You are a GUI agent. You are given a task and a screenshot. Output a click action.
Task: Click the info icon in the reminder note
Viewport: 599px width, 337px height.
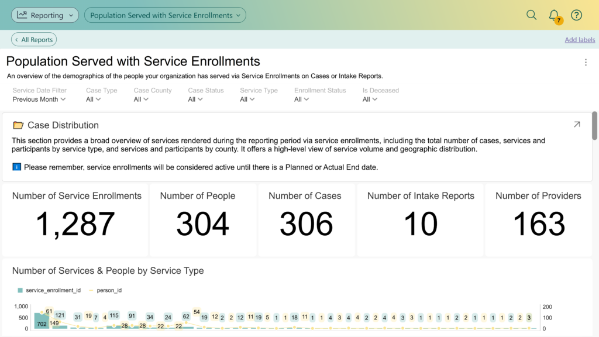pos(16,168)
